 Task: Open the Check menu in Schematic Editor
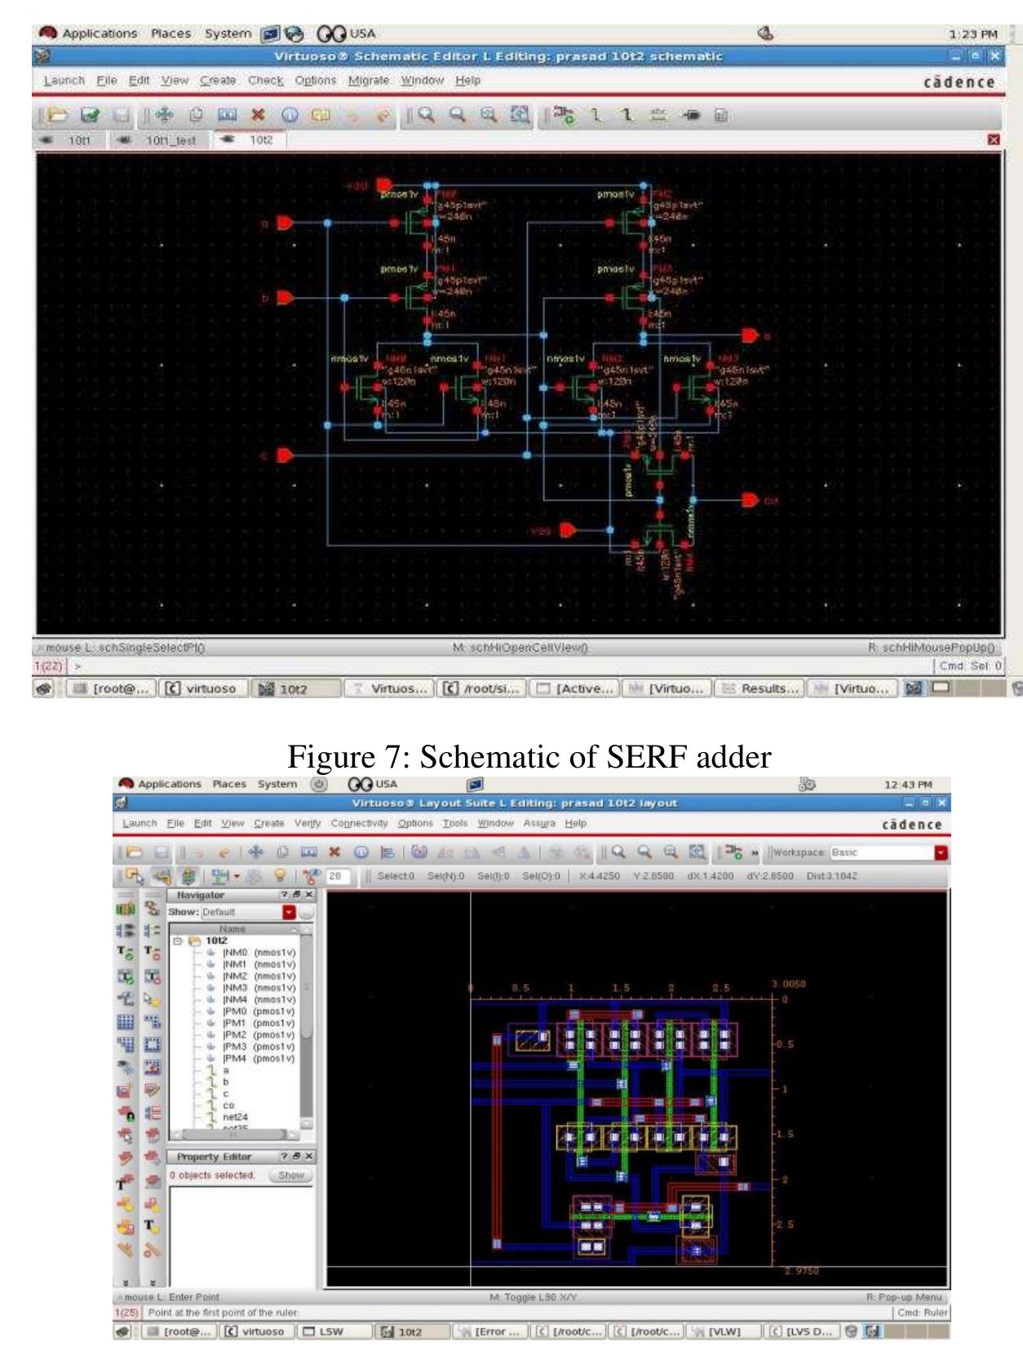(x=266, y=81)
